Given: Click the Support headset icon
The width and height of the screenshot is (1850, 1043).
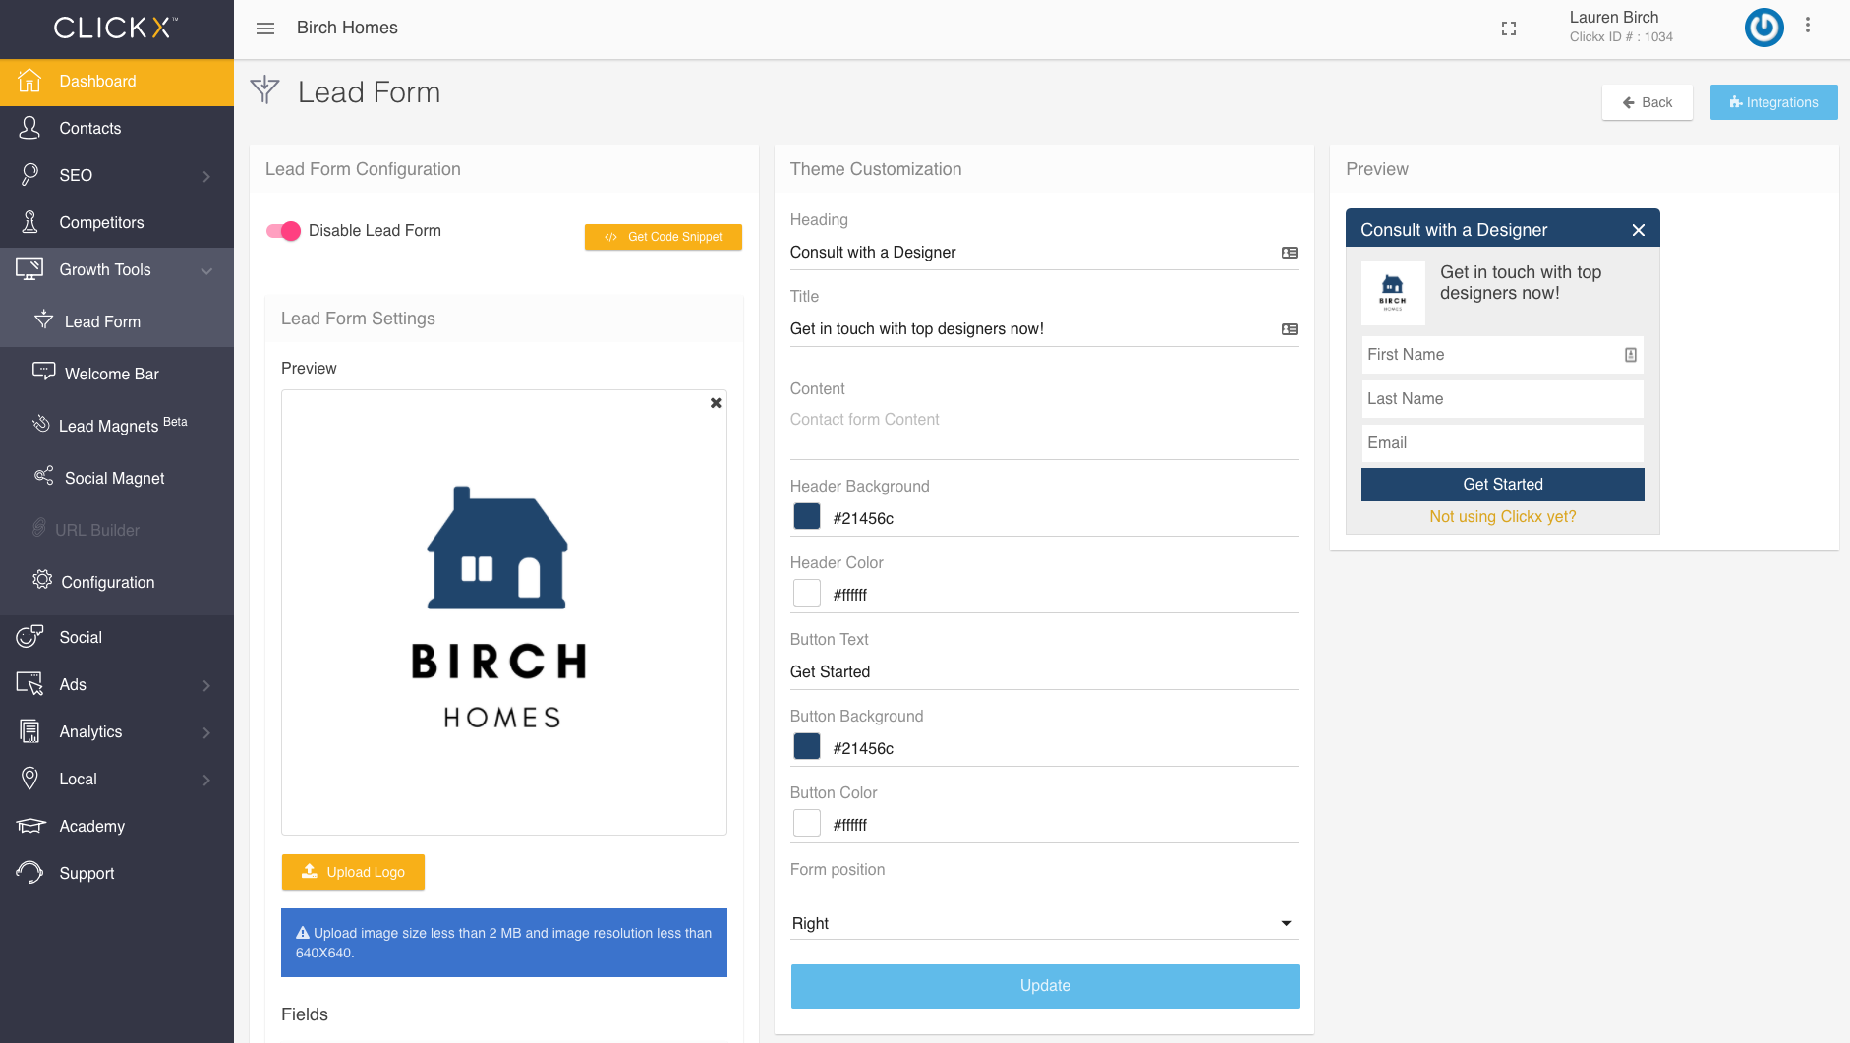Looking at the screenshot, I should coord(29,873).
